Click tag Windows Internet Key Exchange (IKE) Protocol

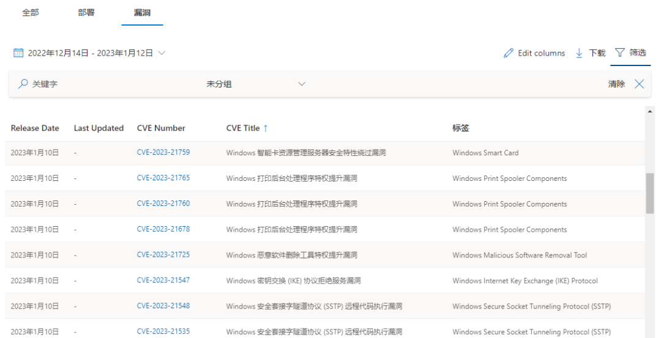[525, 281]
